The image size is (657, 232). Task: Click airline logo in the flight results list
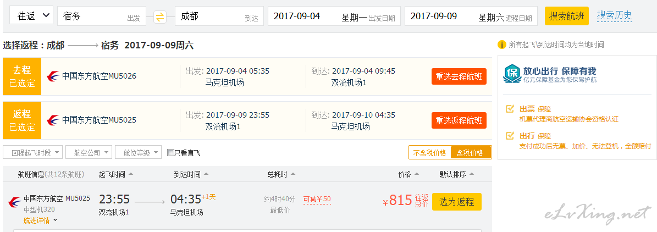click(x=15, y=203)
